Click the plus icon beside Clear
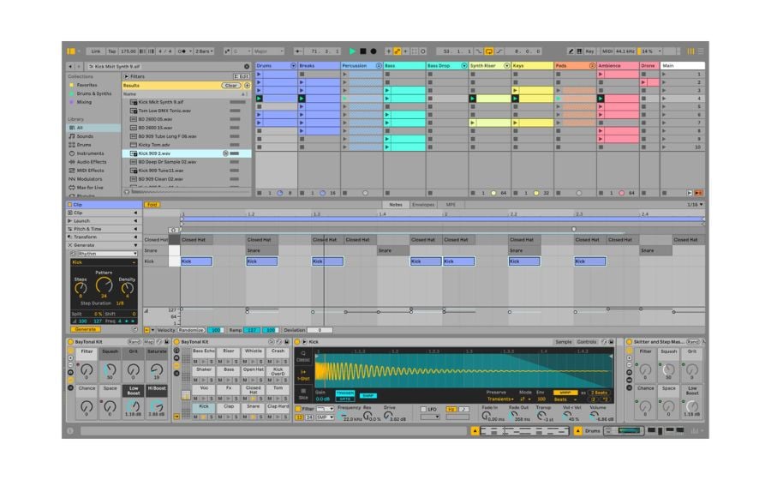This screenshot has width=771, height=480. (x=247, y=86)
